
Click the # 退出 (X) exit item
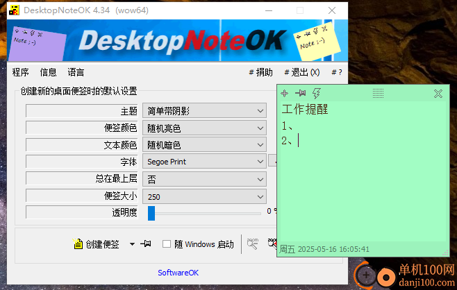point(302,72)
